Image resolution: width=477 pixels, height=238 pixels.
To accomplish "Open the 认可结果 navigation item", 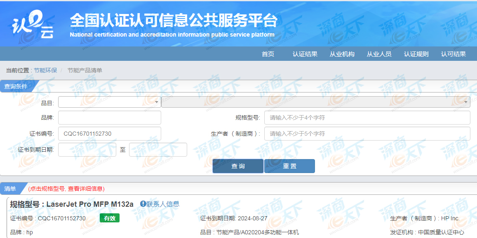I will [x=454, y=54].
